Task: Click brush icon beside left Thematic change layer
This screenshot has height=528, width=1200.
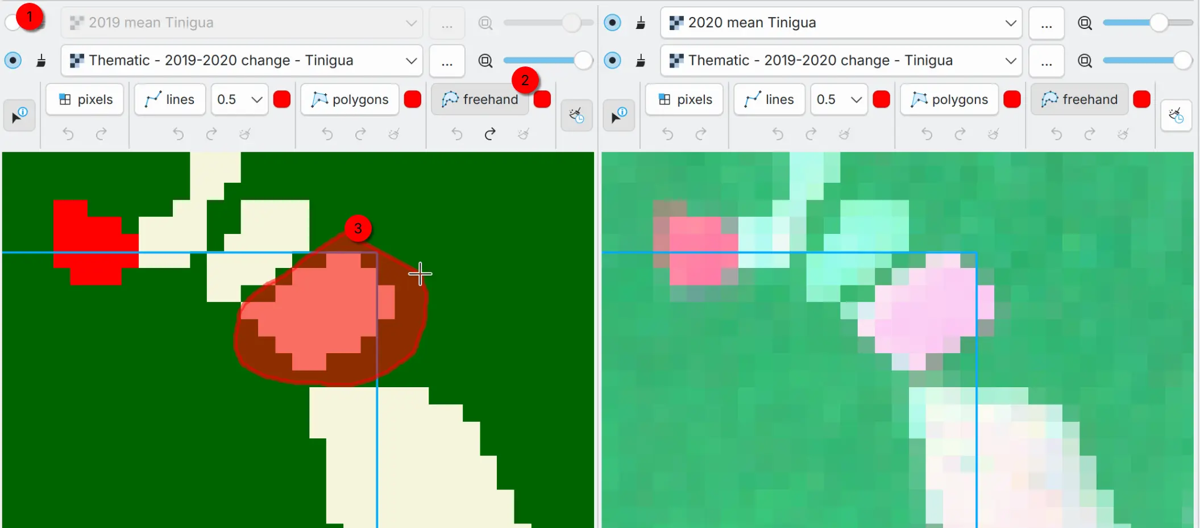Action: (41, 61)
